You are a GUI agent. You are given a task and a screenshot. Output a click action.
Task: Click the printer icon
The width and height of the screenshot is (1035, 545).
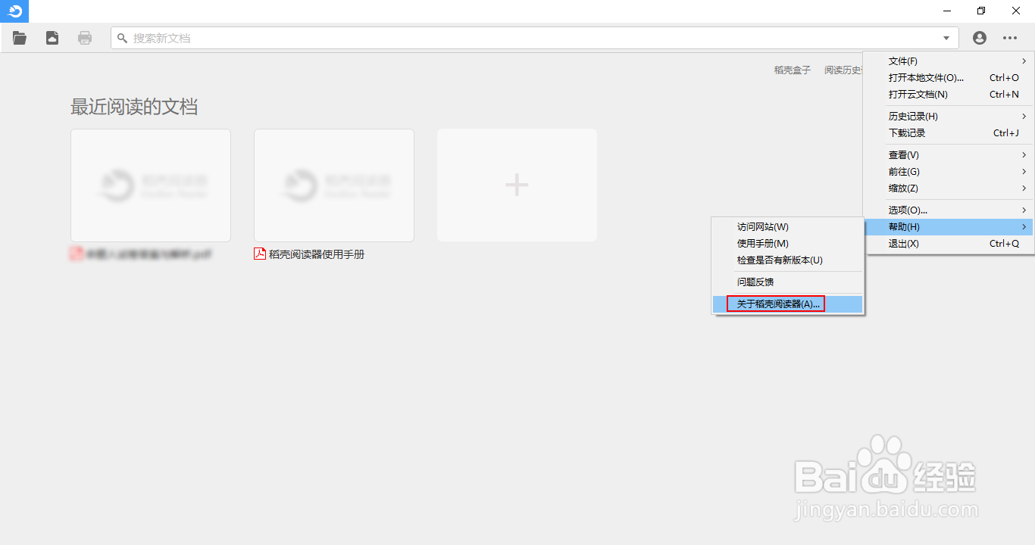coord(85,38)
